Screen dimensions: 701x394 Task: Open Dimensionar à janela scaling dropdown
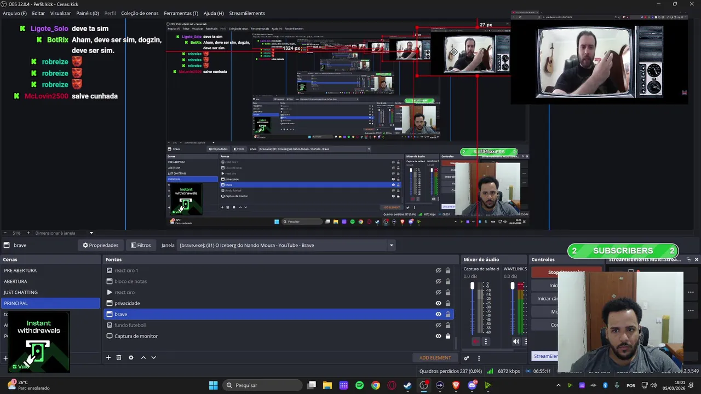91,233
